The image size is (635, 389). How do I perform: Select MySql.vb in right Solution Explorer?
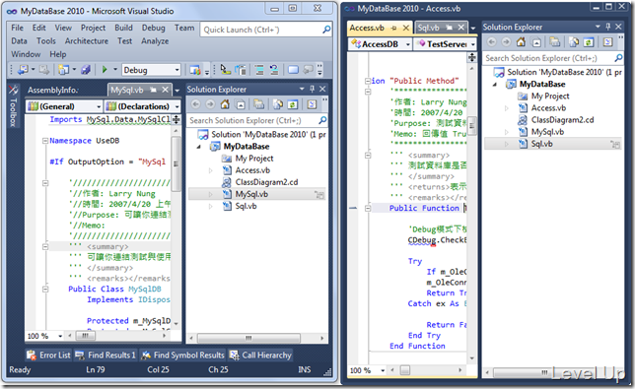pos(547,132)
